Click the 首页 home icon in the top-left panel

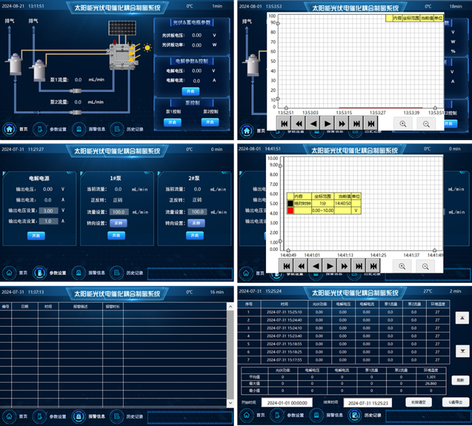coord(10,128)
